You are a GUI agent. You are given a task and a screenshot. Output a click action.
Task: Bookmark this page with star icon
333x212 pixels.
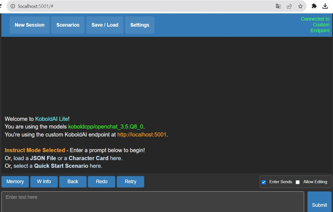[x=300, y=6]
